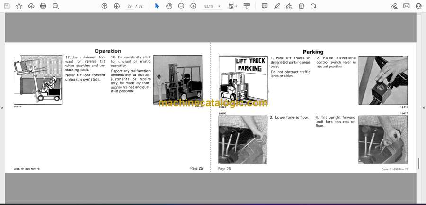Expand the right tools pane arrow
Image resolution: width=426 pixels, height=205 pixels.
[x=423, y=108]
